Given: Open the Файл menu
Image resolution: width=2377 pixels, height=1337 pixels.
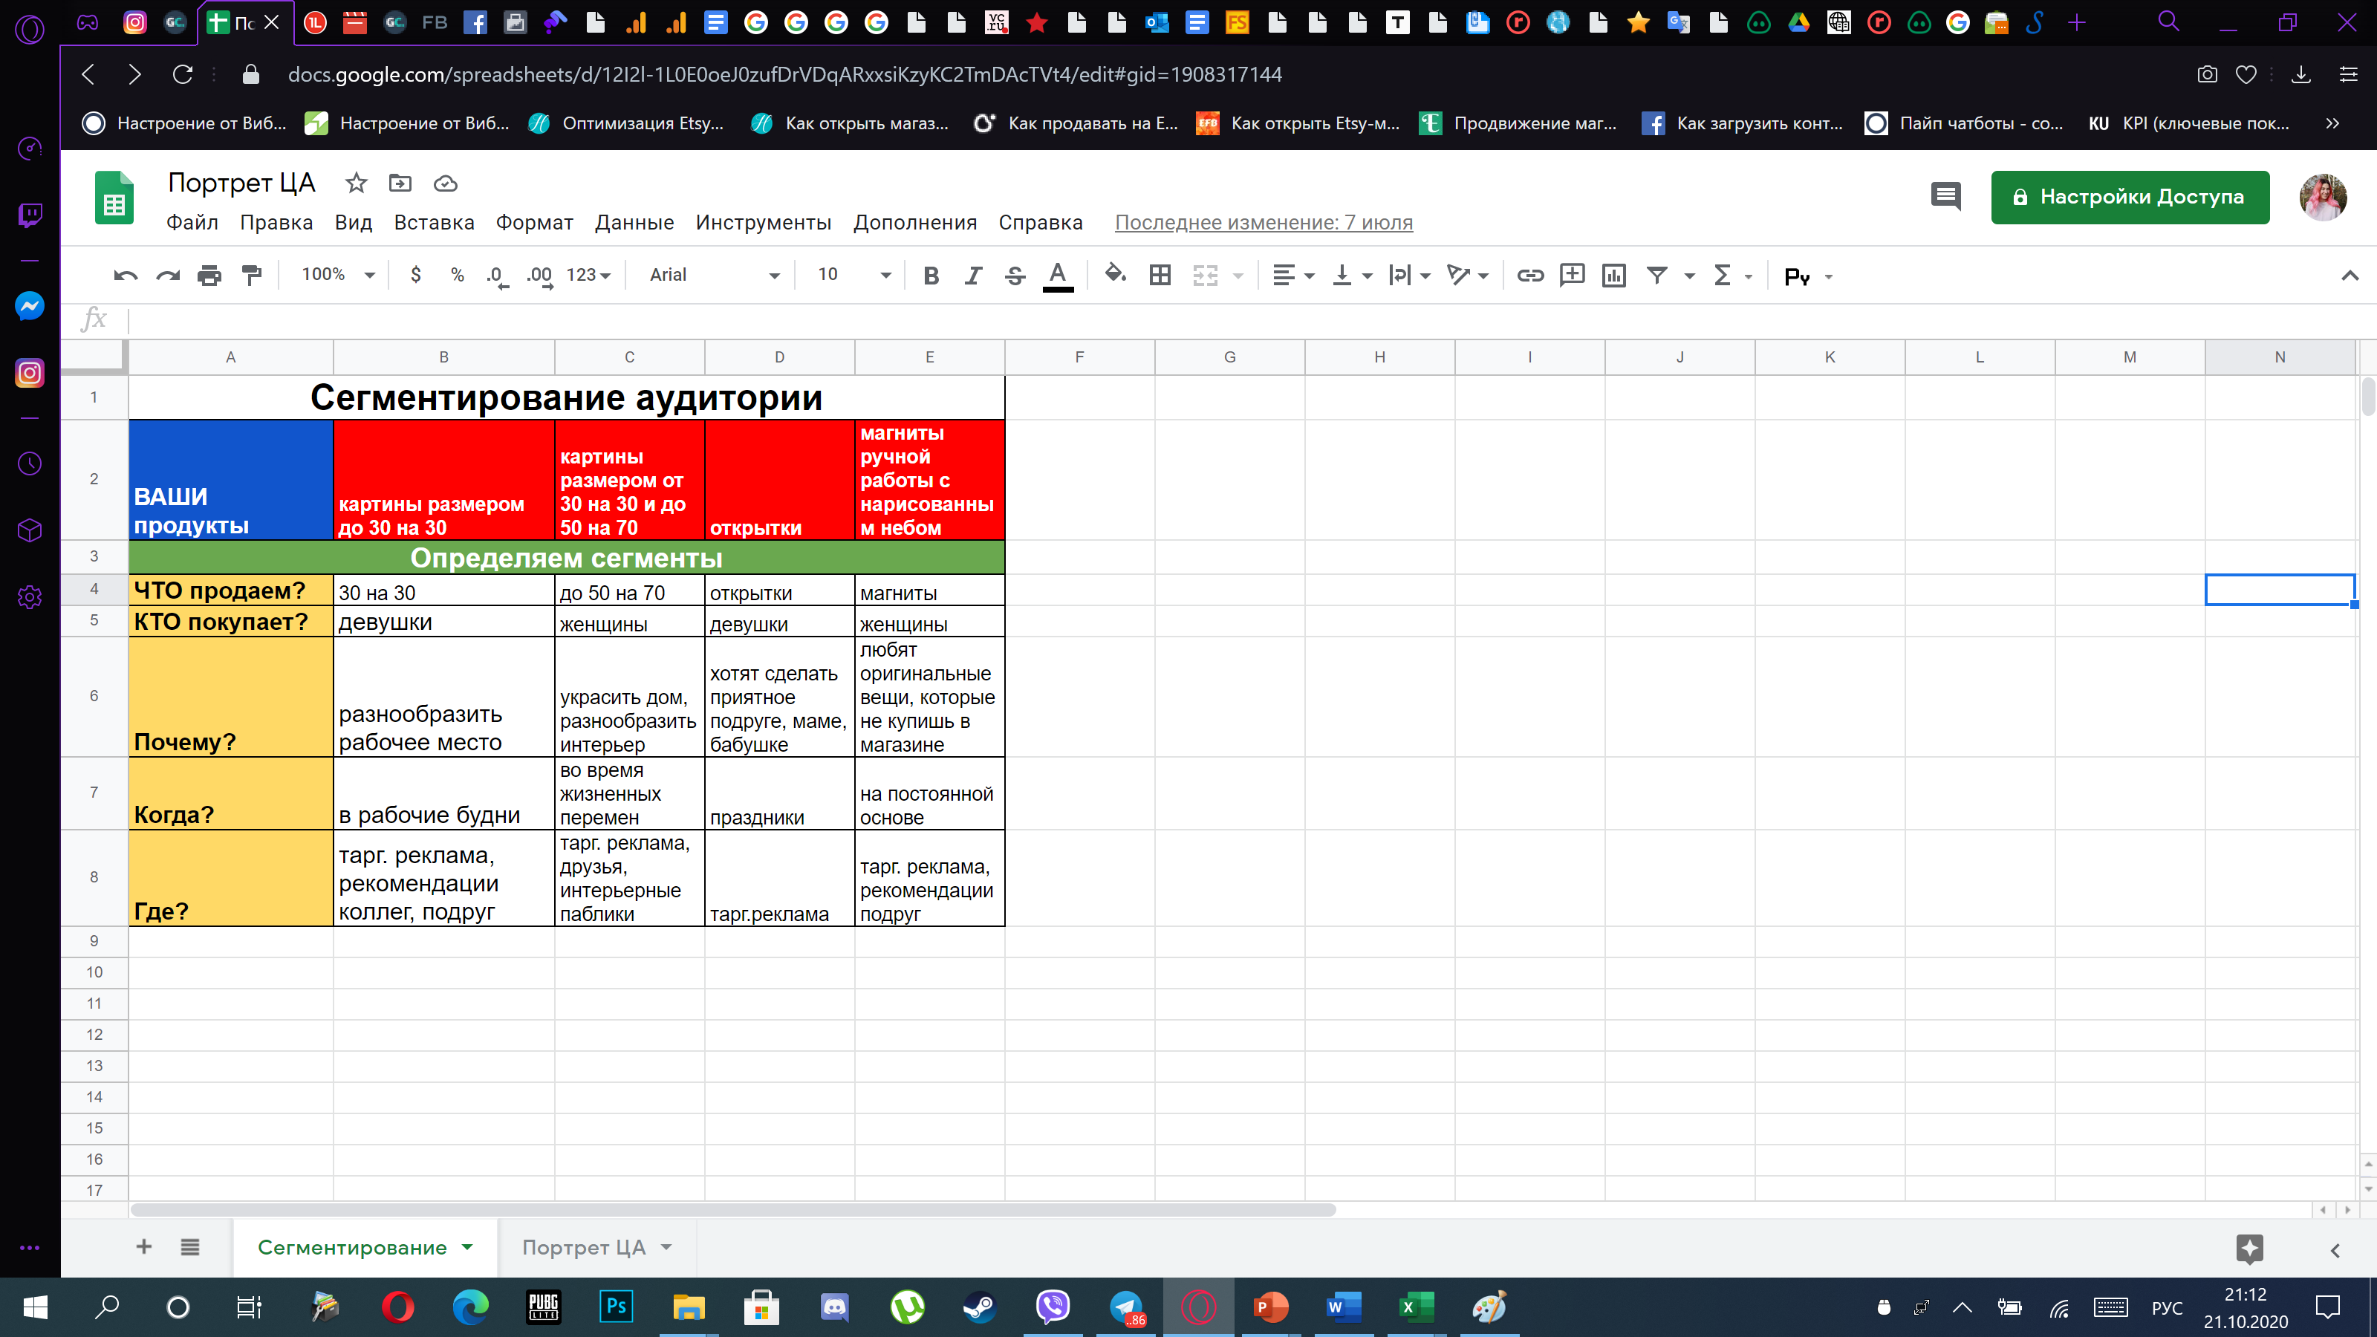Looking at the screenshot, I should [192, 222].
